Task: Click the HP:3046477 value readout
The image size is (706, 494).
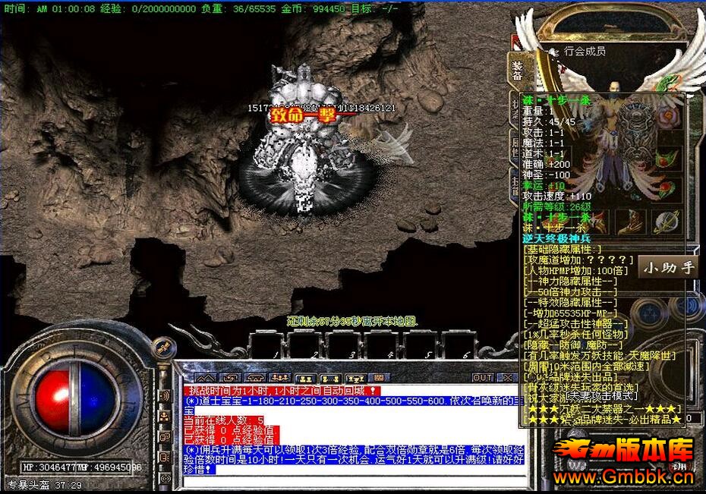Action: coord(51,467)
